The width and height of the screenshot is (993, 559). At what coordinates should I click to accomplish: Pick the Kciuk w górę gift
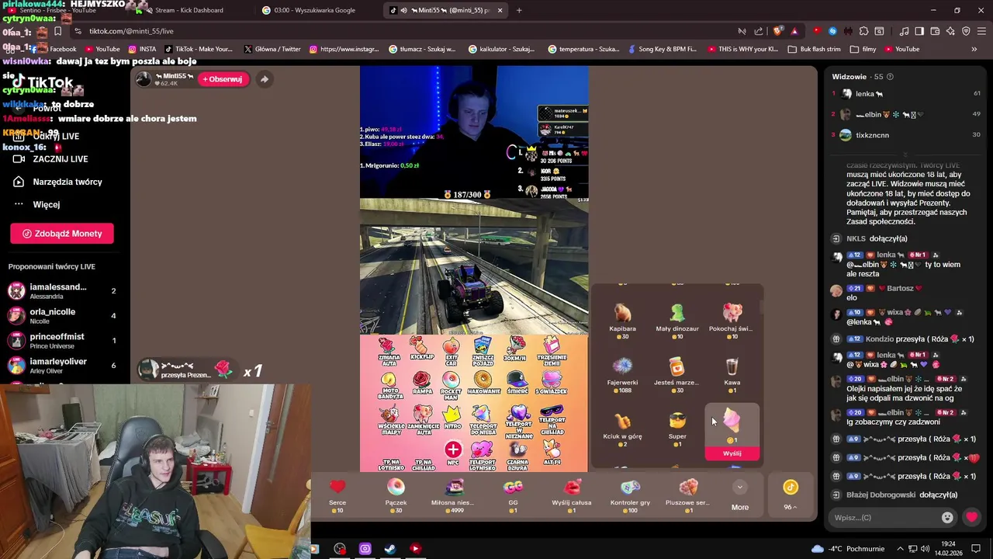(x=622, y=428)
